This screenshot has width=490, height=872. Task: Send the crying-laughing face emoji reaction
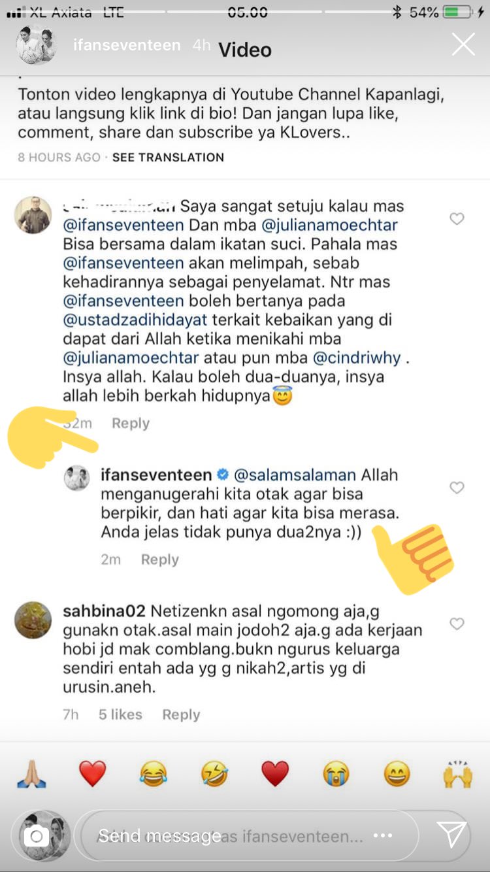coord(153,775)
